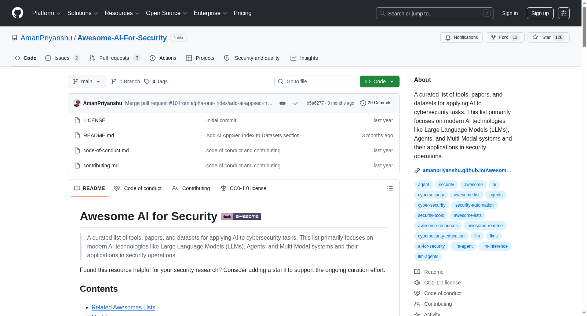587x316 pixels.
Task: Open commit hash b5a6277
Action: pos(315,103)
